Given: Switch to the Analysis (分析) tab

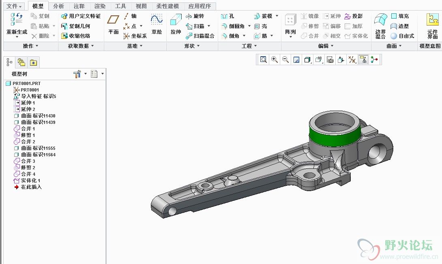Looking at the screenshot, I should click(58, 6).
